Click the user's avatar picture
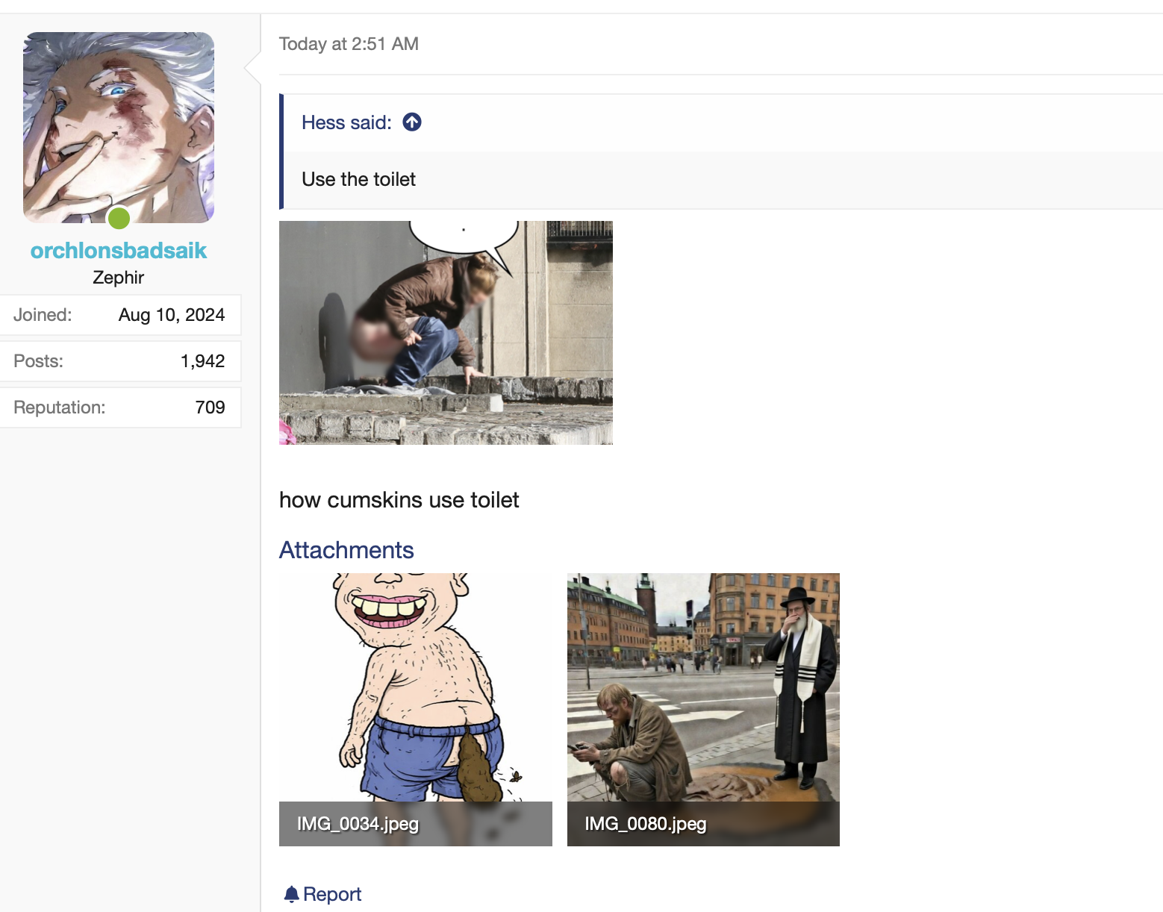Viewport: 1163px width, 912px height. pos(119,128)
